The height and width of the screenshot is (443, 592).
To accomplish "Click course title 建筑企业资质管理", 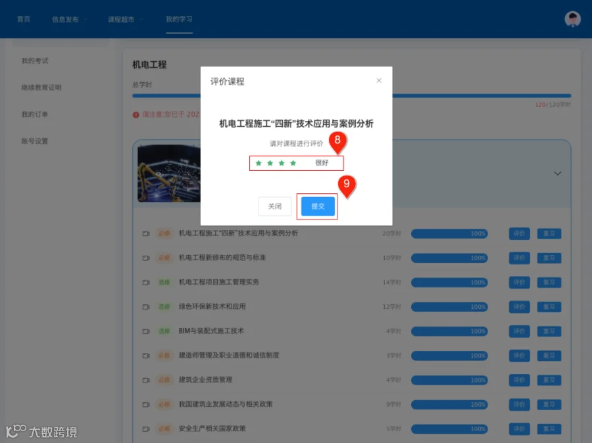I will 205,380.
